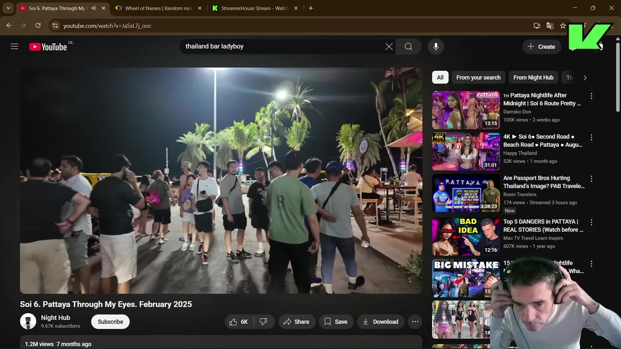Image resolution: width=621 pixels, height=349 pixels.
Task: Open the tab search dropdown arrow
Action: point(8,8)
